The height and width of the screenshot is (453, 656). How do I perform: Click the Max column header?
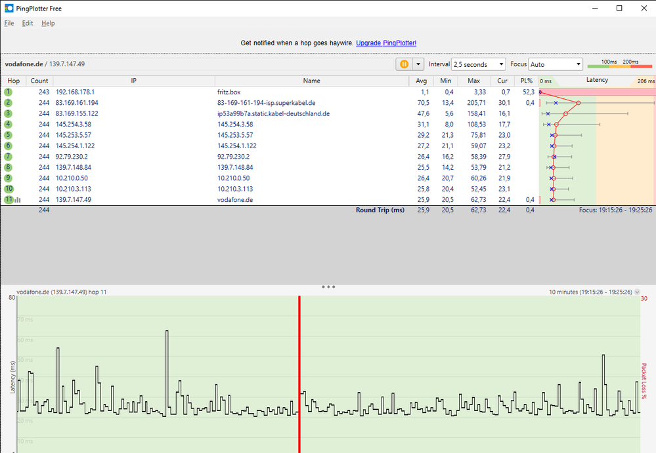pos(473,81)
